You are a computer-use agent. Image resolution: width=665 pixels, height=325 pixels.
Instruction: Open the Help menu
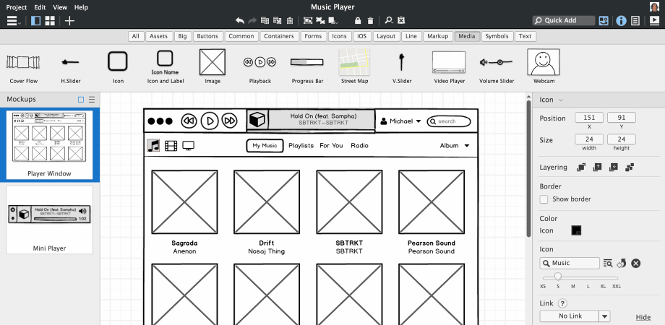[x=81, y=7]
